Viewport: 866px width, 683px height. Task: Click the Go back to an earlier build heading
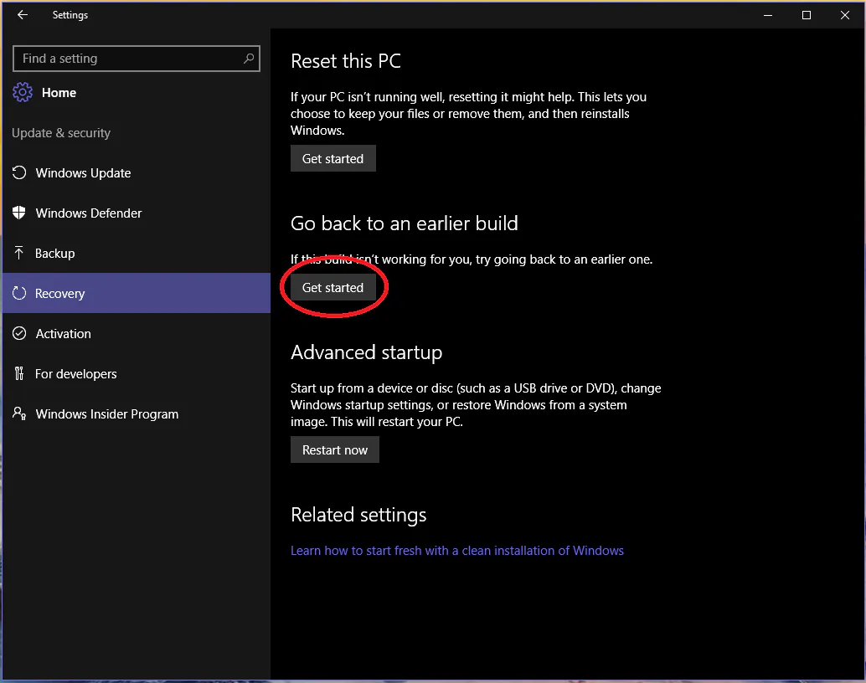pos(405,223)
